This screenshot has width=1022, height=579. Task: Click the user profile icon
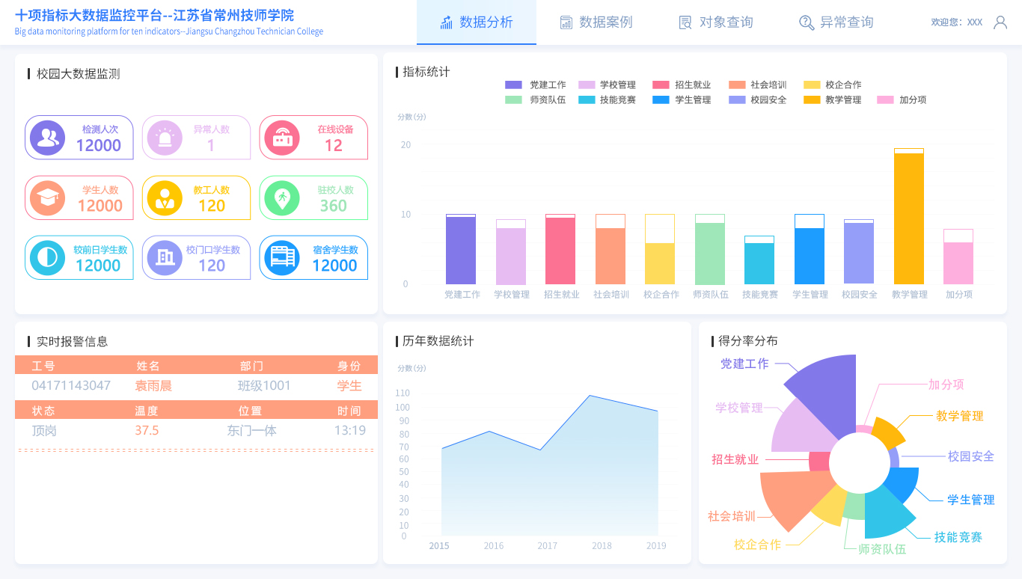(x=1000, y=22)
